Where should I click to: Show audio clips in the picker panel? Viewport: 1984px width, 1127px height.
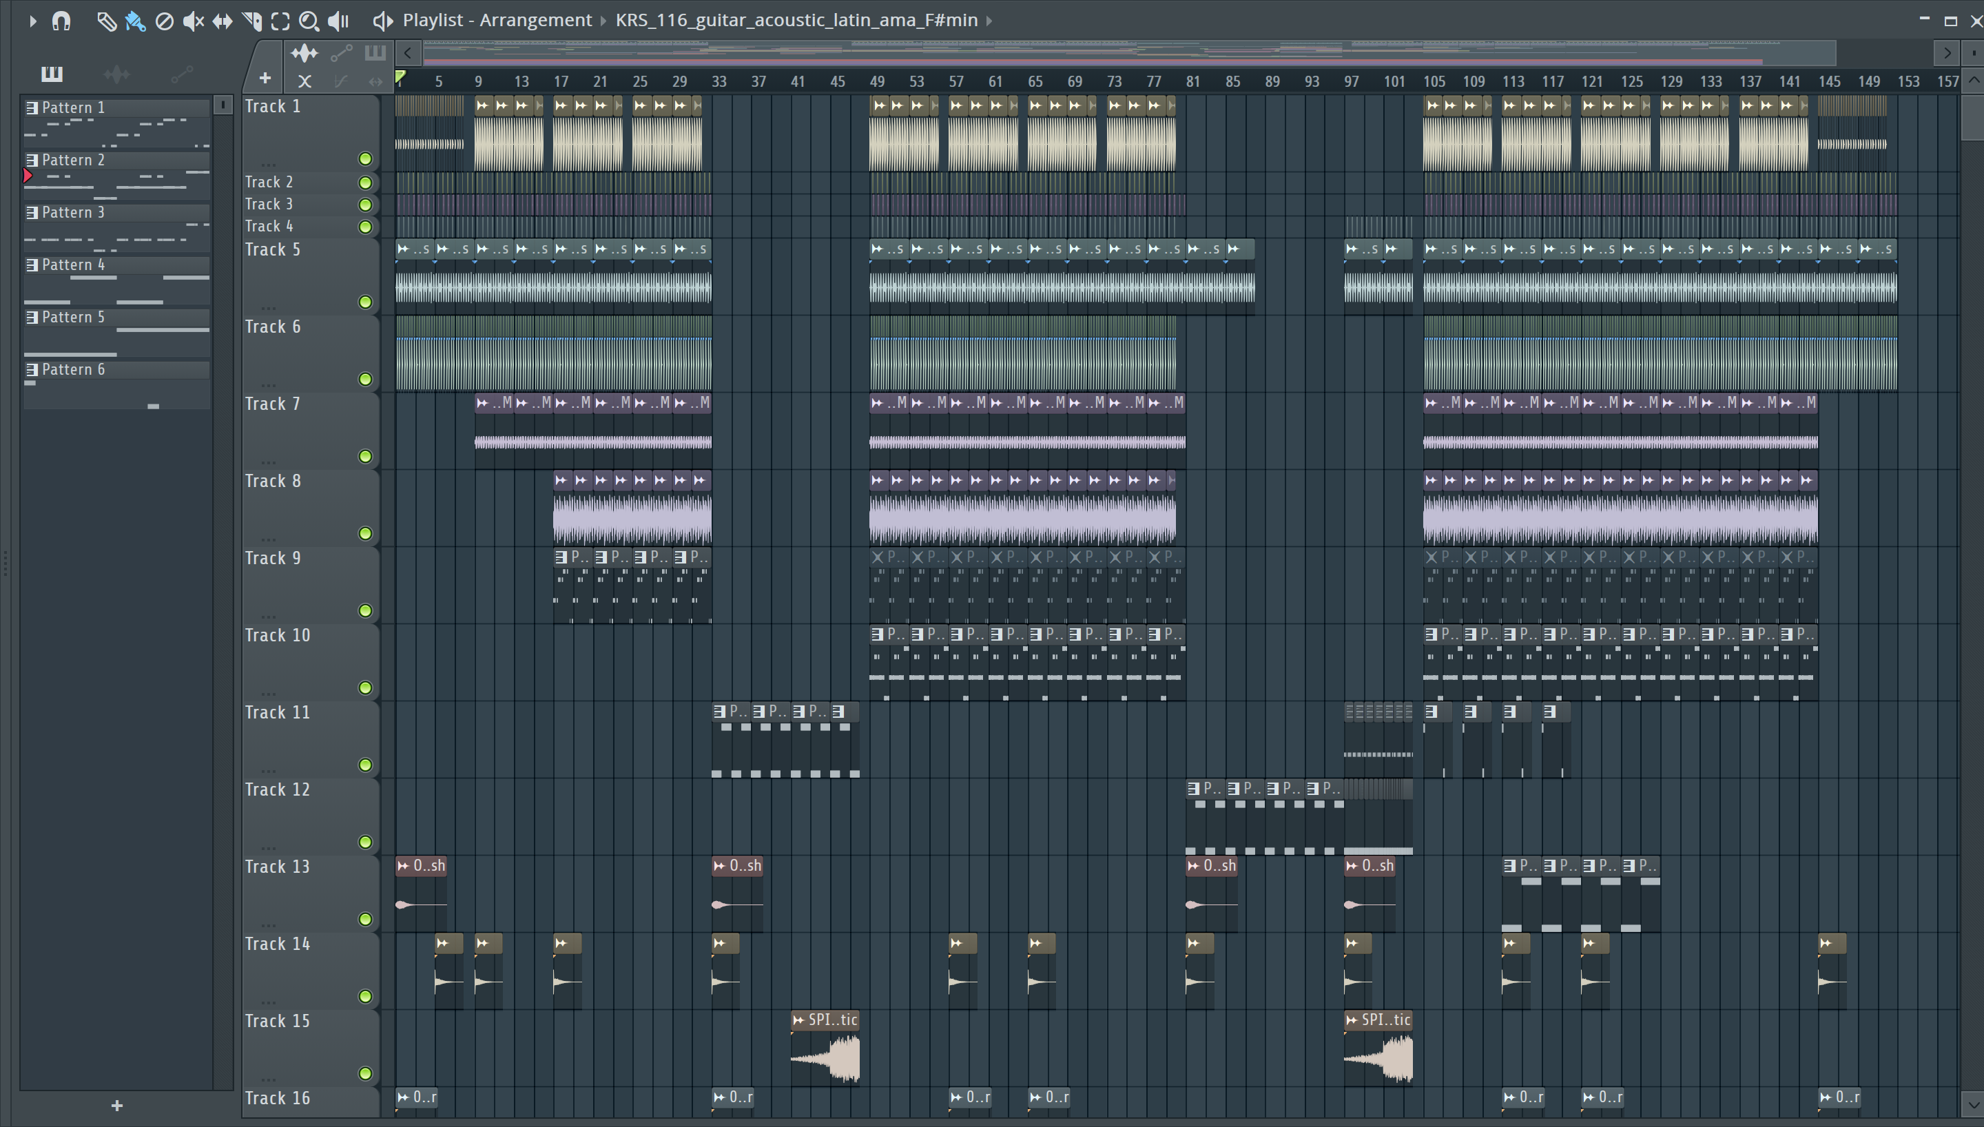117,74
